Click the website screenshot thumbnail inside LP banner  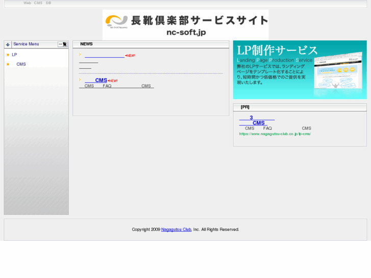click(x=338, y=71)
